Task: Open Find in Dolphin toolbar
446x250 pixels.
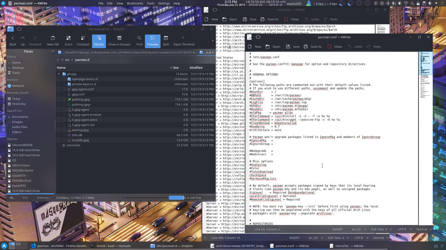Action: coord(139,41)
